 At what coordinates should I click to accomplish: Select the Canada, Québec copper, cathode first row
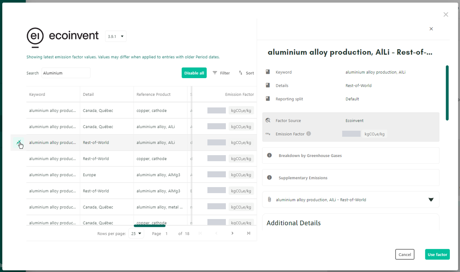point(142,110)
